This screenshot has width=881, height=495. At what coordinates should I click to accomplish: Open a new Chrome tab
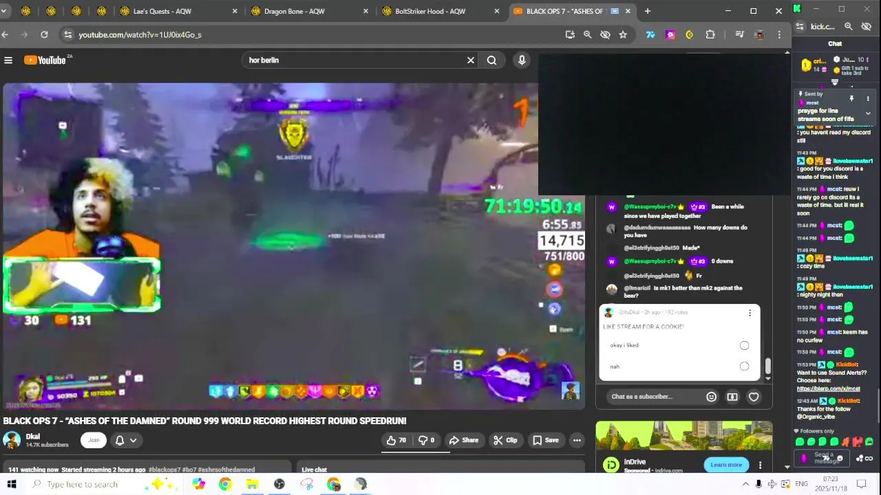coord(648,11)
